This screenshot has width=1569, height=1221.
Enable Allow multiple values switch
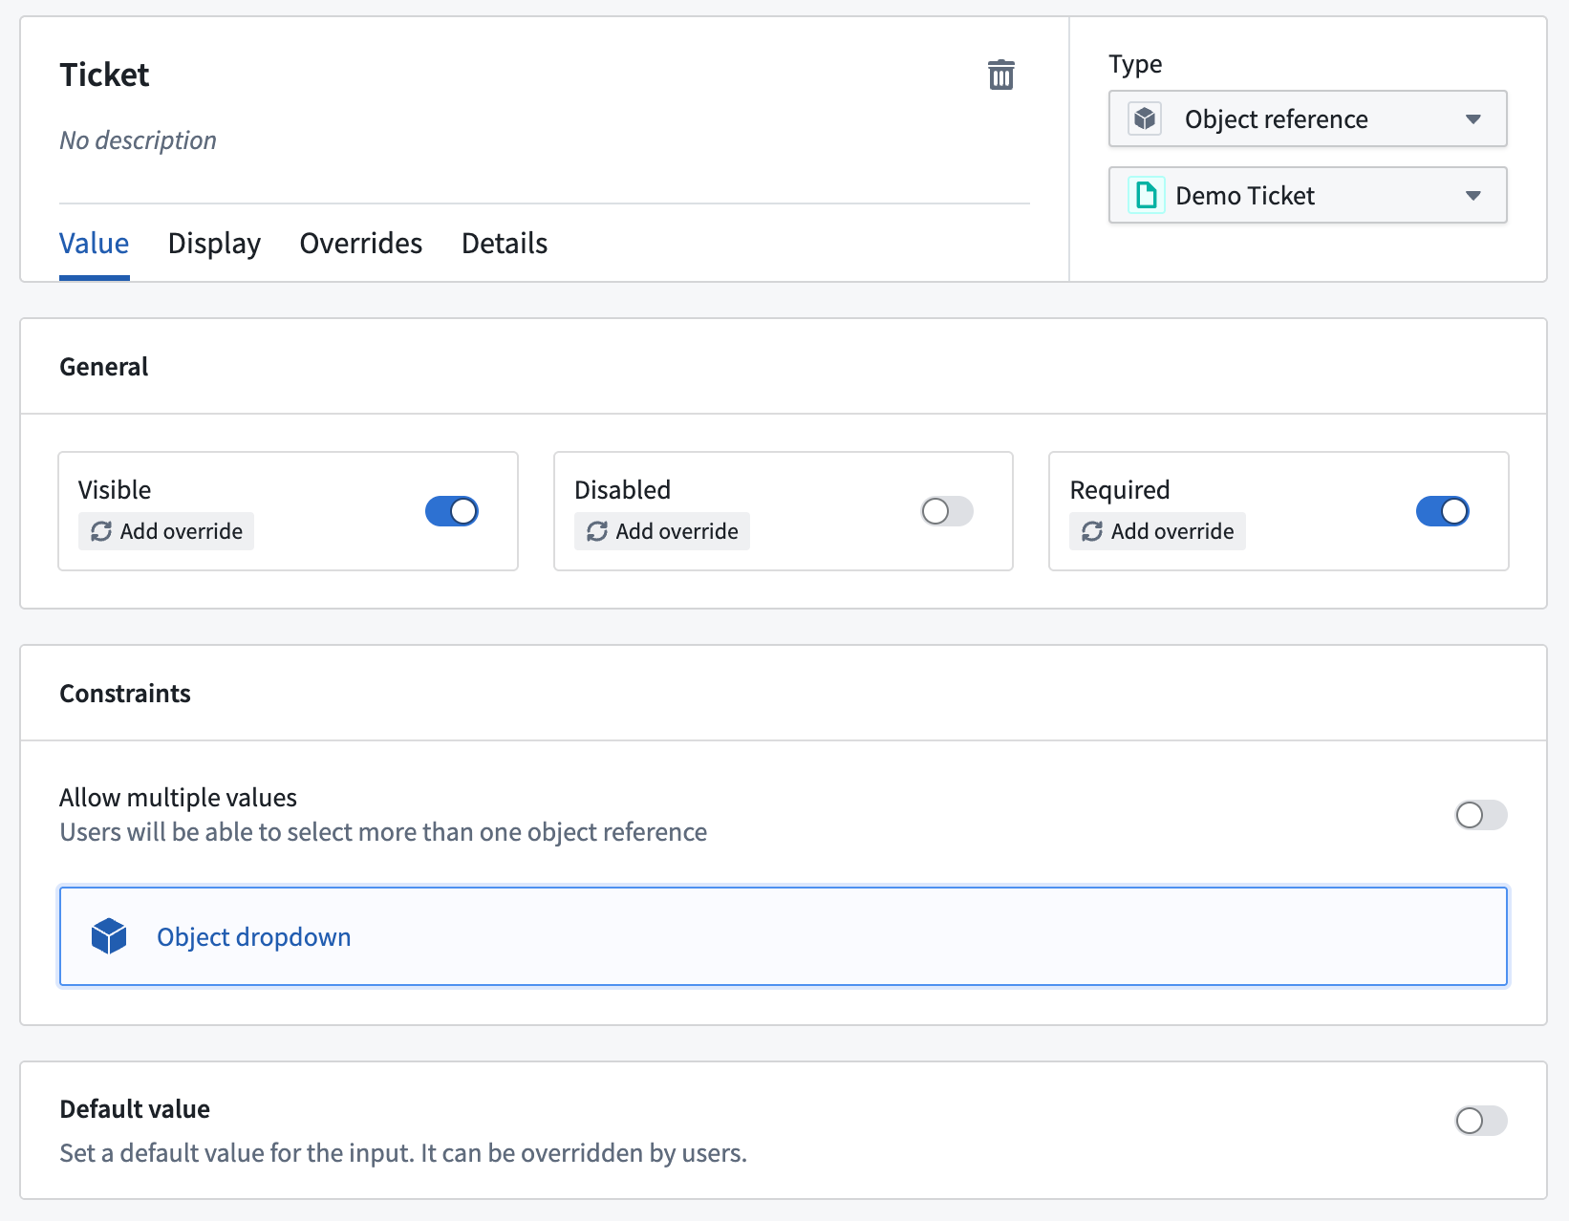click(1480, 815)
